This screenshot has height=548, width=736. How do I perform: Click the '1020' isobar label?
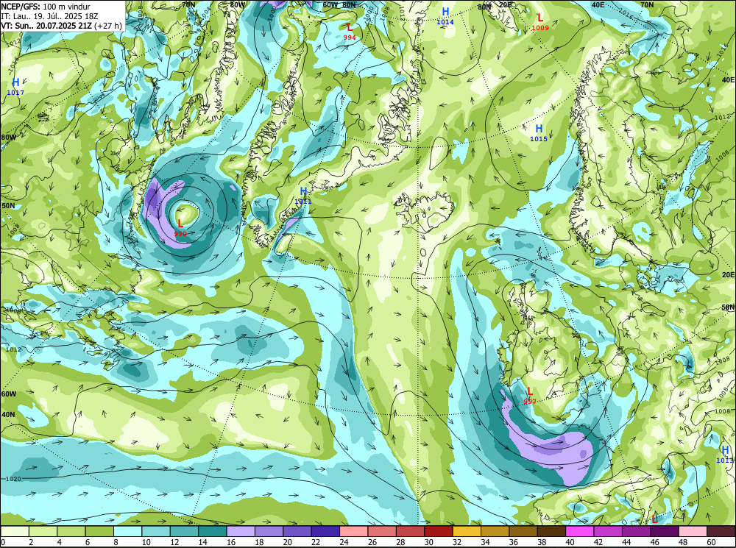click(x=13, y=479)
